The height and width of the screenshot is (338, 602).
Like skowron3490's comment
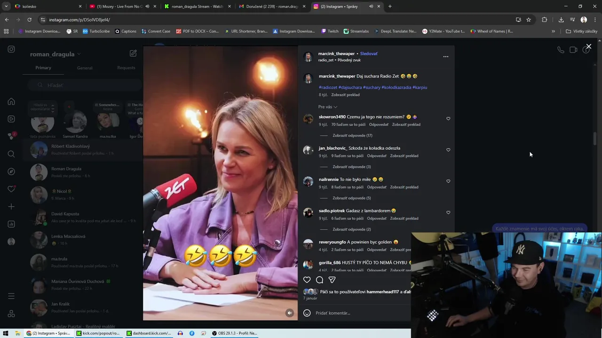coord(448,119)
